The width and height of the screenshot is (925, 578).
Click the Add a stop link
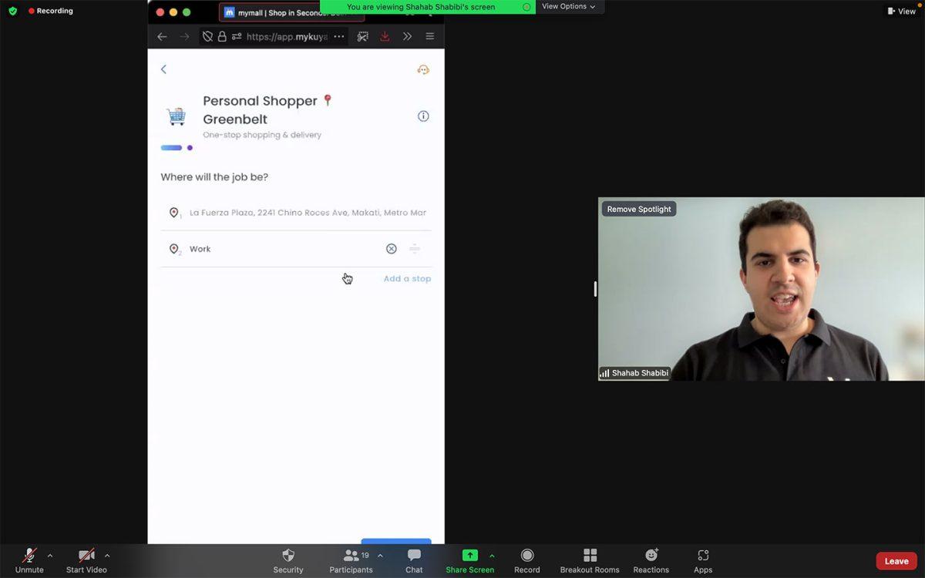(x=407, y=279)
